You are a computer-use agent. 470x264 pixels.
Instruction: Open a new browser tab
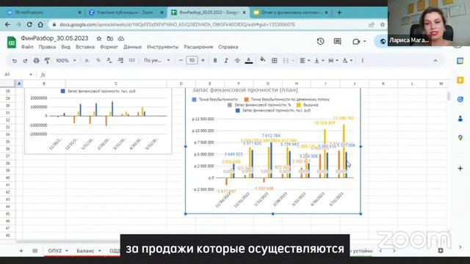pyautogui.click(x=339, y=12)
